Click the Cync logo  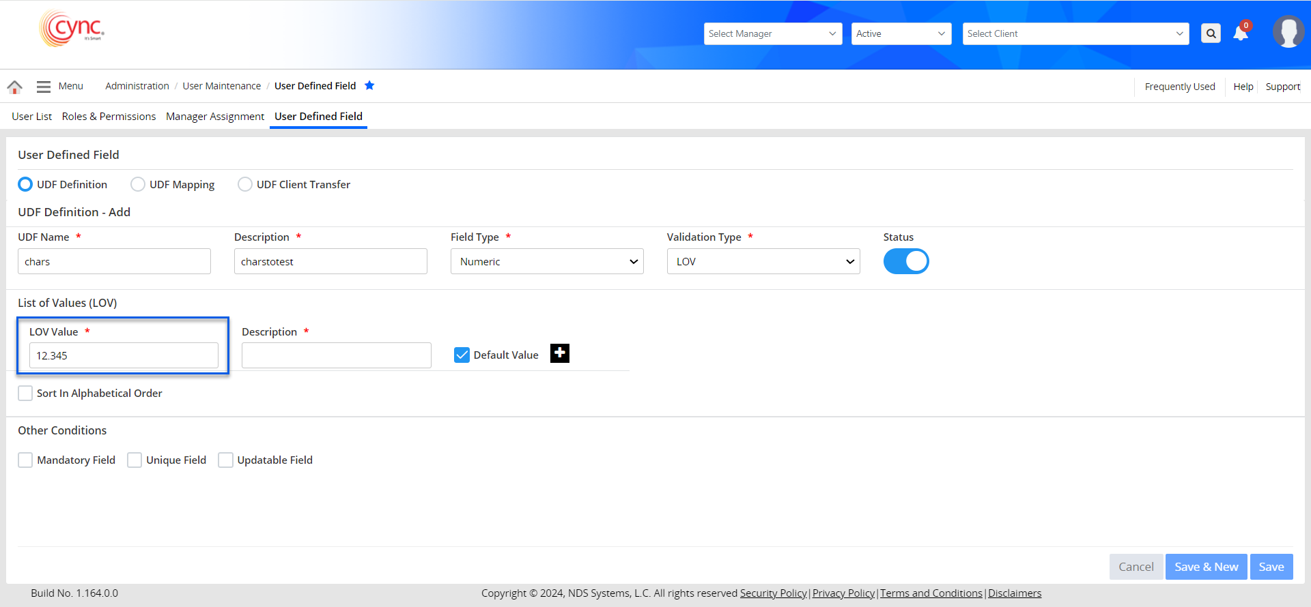[x=72, y=29]
